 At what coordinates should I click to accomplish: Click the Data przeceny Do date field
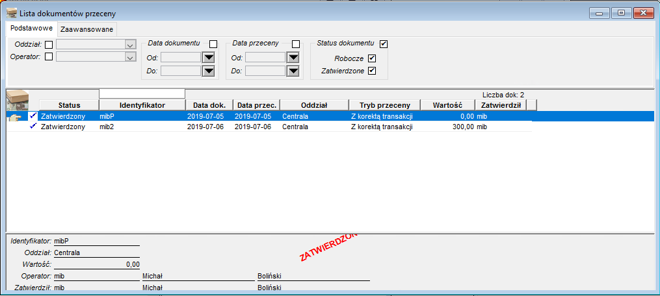265,71
